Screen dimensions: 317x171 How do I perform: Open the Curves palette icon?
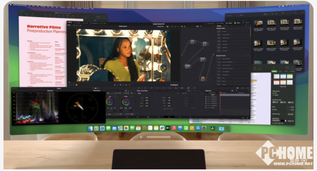139,88
